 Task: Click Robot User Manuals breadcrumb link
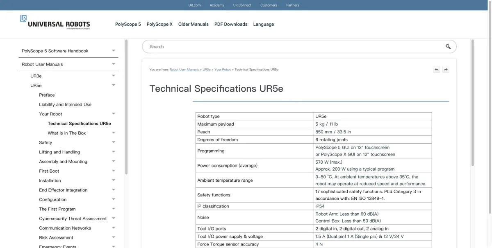(x=184, y=70)
